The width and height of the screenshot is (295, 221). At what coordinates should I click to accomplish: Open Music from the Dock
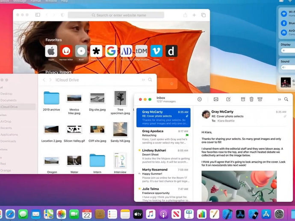click(x=150, y=214)
